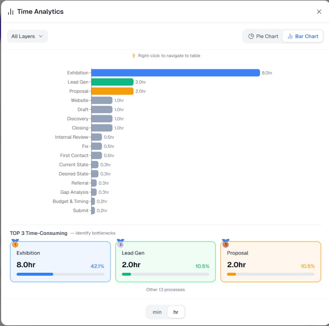Viewport: 329px width, 326px height.
Task: Click the silver medal rank 2 badge
Action: coord(121,244)
